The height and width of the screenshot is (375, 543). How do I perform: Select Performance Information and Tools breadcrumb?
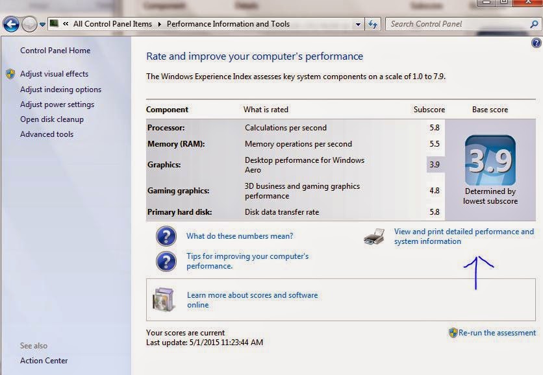[228, 24]
